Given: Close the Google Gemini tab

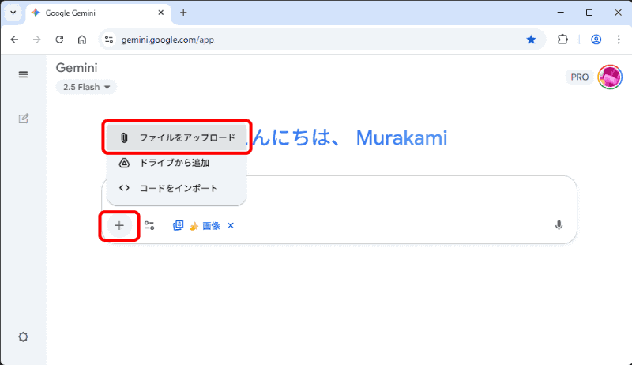Looking at the screenshot, I should (x=161, y=13).
